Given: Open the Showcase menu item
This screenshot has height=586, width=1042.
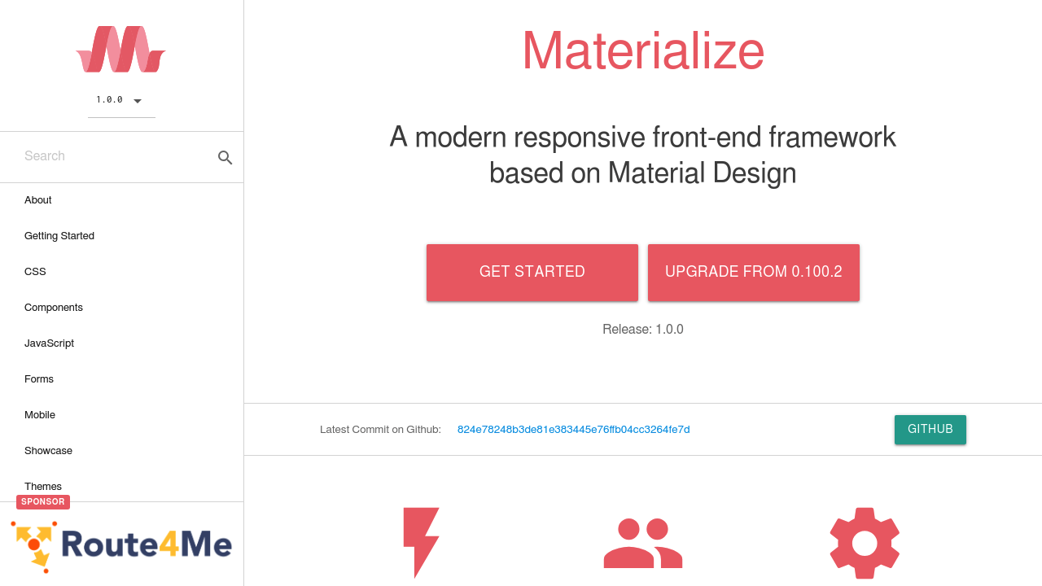Looking at the screenshot, I should (x=48, y=451).
